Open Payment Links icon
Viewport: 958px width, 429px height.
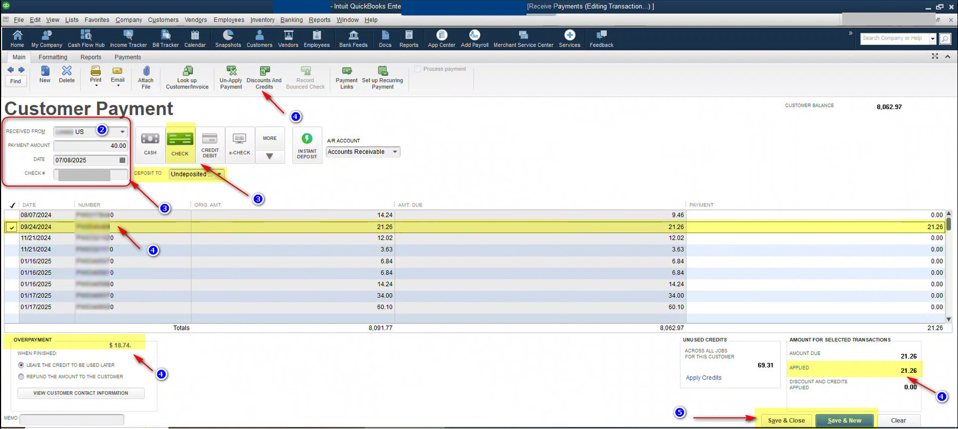(x=347, y=78)
